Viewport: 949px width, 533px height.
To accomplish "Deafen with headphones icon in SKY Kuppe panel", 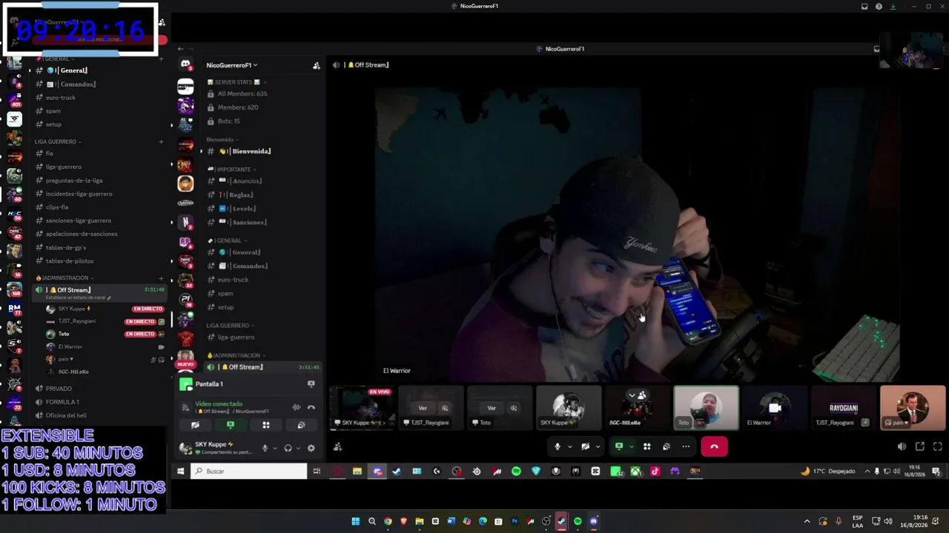I will pyautogui.click(x=288, y=448).
